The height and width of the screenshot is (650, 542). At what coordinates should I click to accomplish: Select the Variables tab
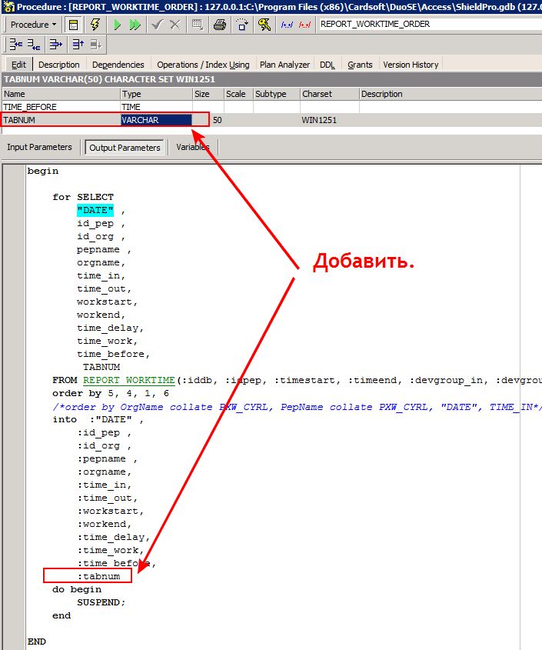point(193,147)
